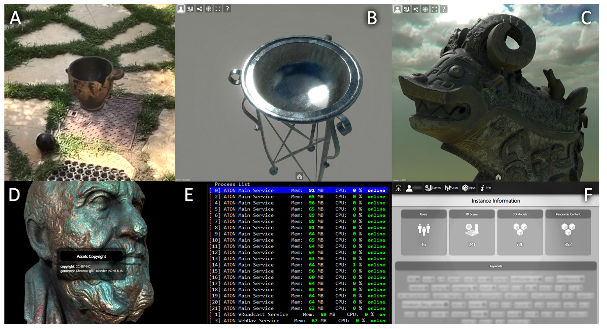
Task: Open the scene icon in panel B toolbar
Action: tap(190, 9)
